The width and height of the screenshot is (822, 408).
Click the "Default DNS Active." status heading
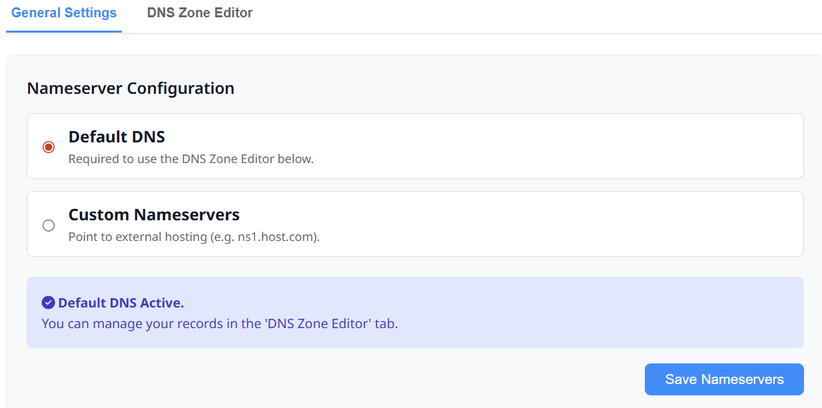tap(121, 303)
